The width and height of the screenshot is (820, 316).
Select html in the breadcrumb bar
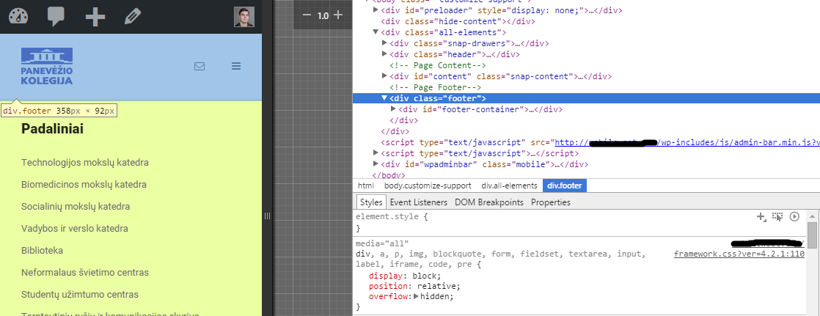point(366,185)
